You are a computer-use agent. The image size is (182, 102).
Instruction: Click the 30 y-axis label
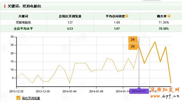pos(12,37)
